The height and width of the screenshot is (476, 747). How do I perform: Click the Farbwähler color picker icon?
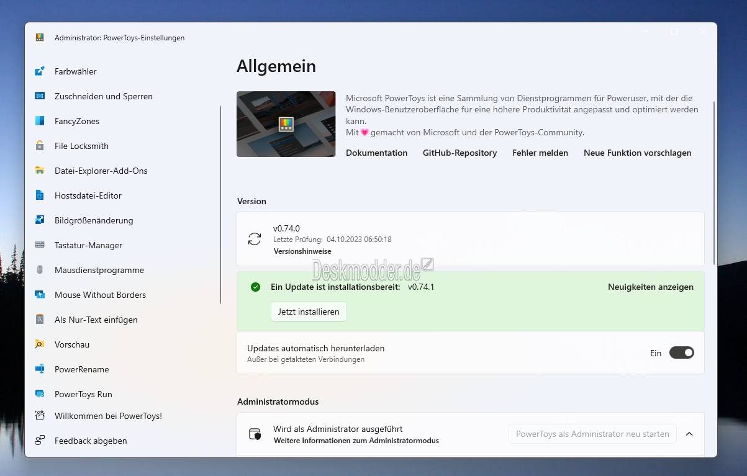(x=40, y=71)
